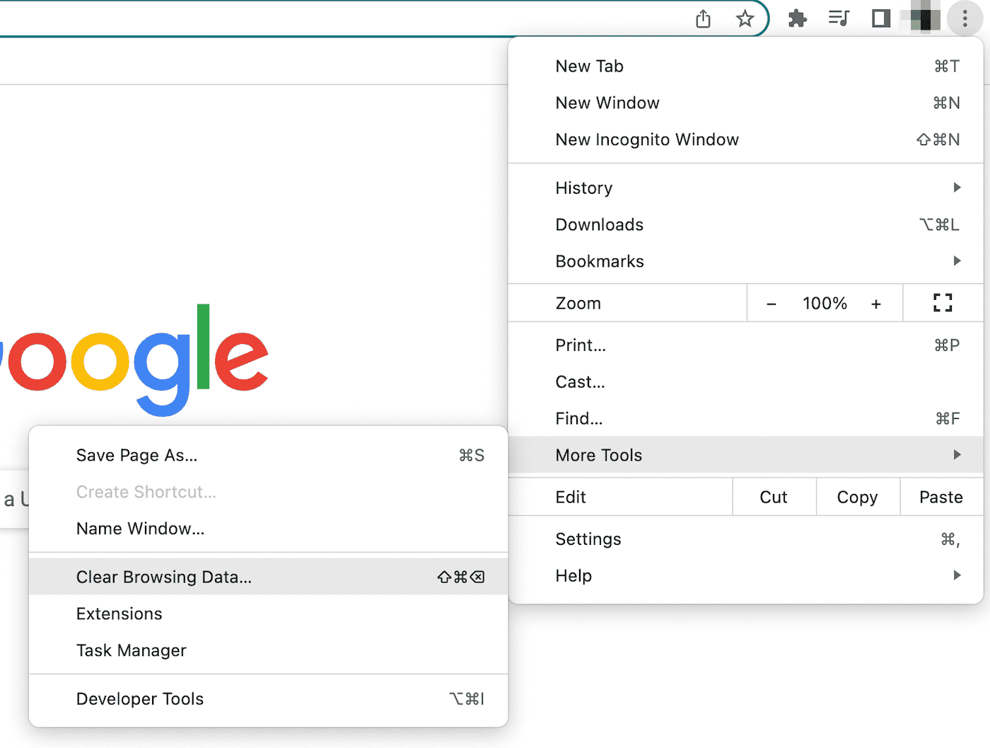The image size is (990, 748).
Task: Expand the History submenu arrow
Action: tap(957, 188)
